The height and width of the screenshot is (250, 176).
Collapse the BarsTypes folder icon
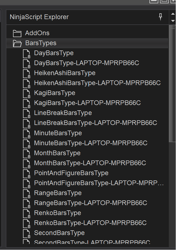[x=17, y=43]
